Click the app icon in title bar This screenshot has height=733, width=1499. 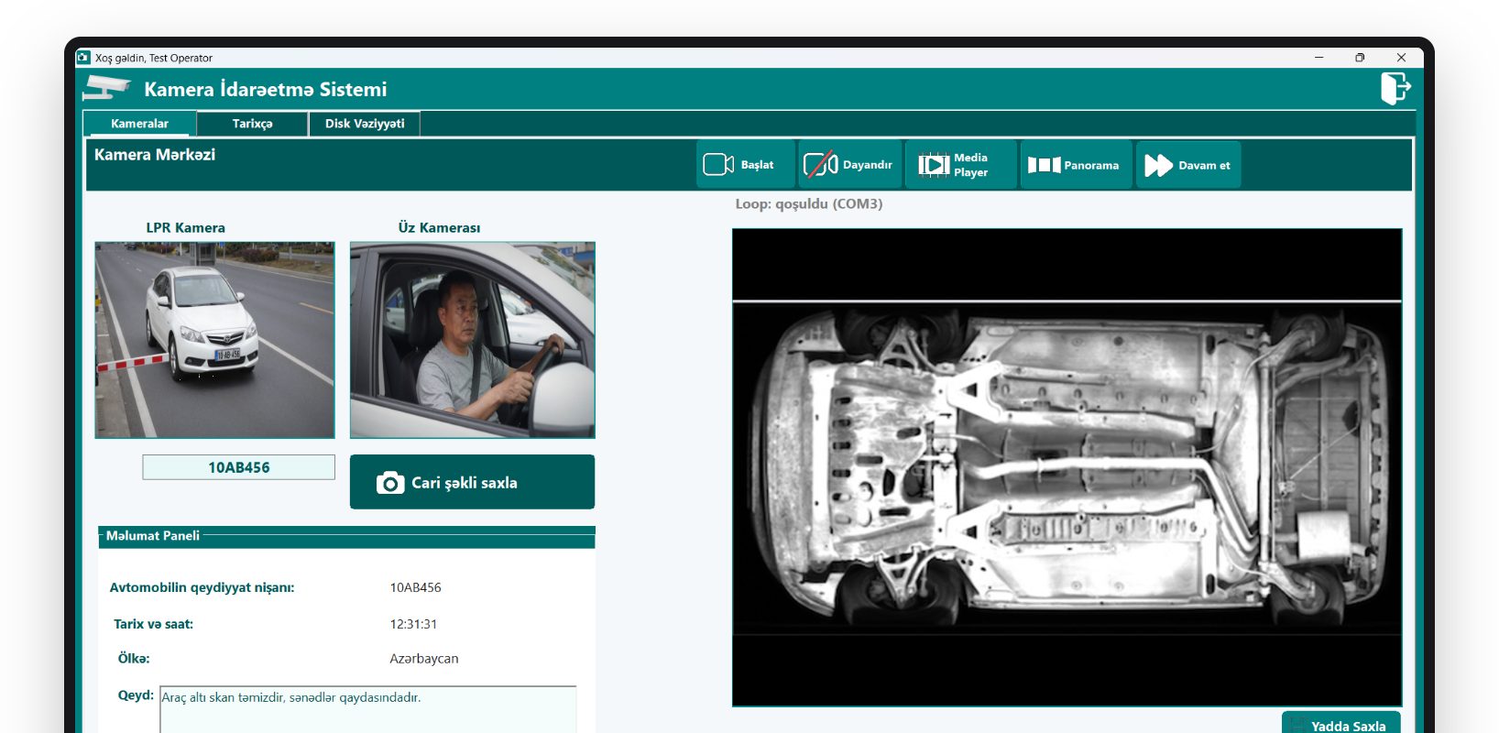tap(83, 57)
